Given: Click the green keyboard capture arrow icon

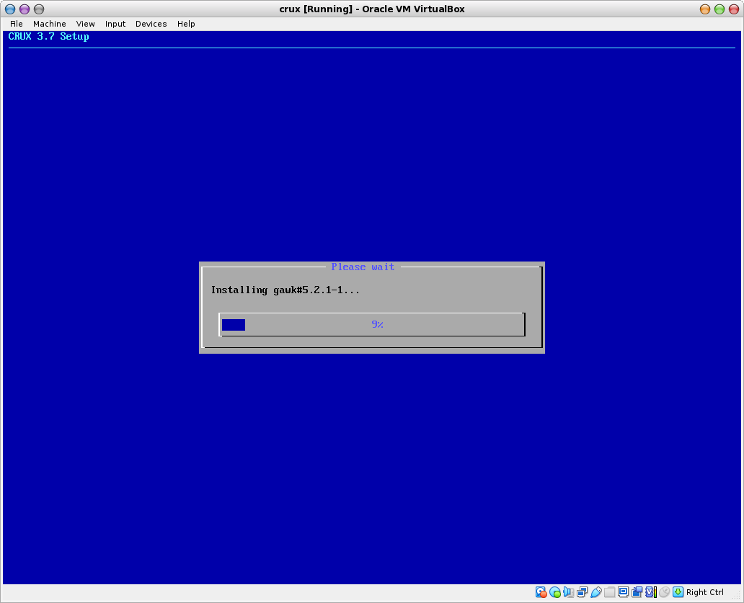Looking at the screenshot, I should [678, 592].
